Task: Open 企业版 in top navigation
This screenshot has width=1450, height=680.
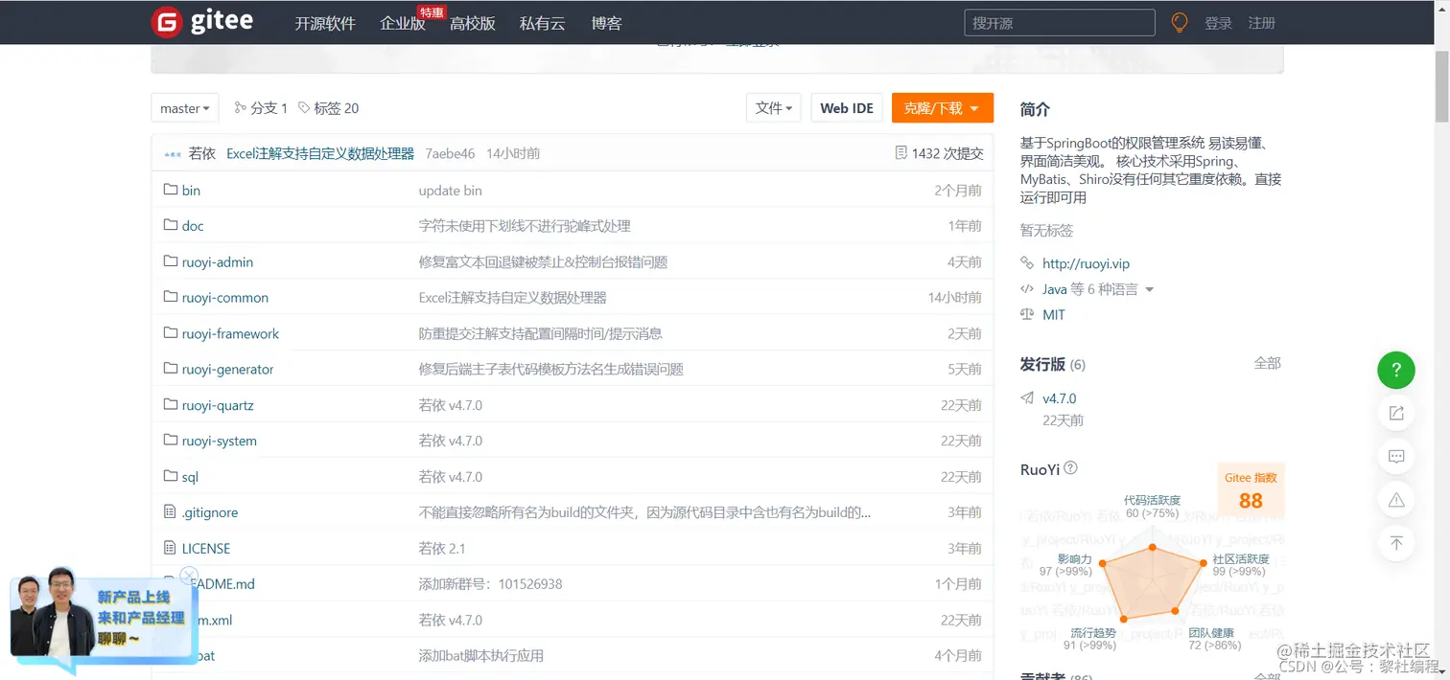Action: [403, 23]
